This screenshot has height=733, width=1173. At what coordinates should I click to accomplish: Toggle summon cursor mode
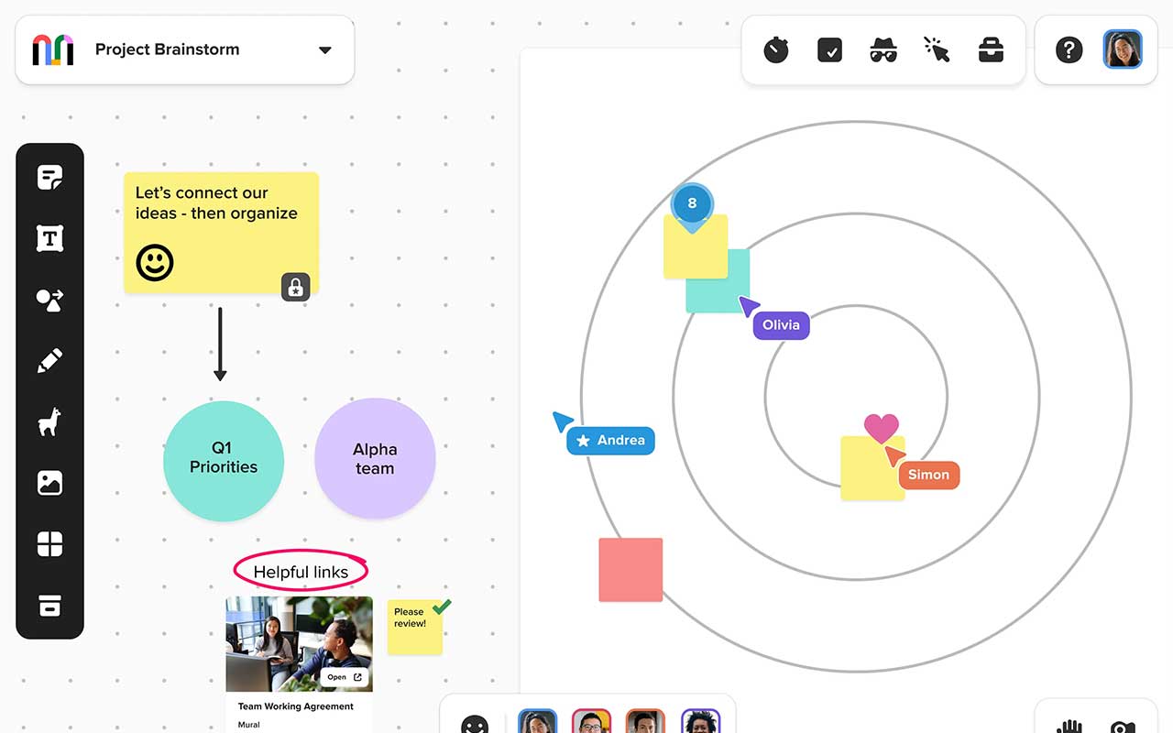click(937, 49)
